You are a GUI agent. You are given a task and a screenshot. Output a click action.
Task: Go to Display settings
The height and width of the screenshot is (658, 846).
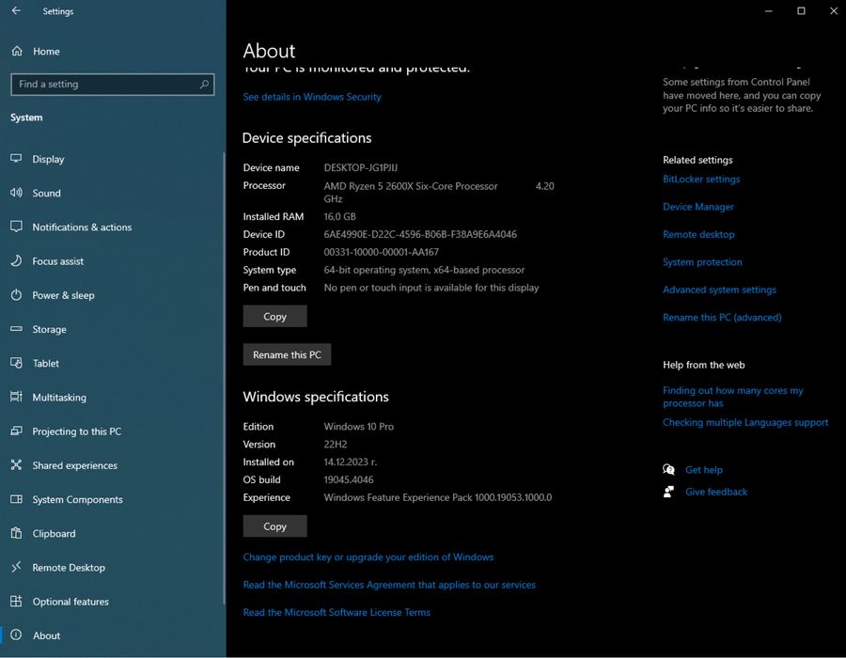pos(48,159)
